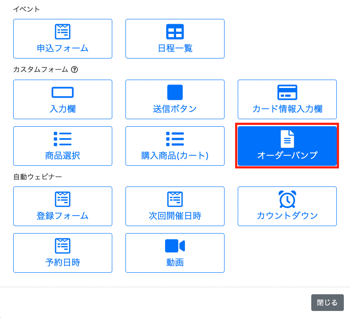The image size is (350, 318).
Task: Click the カード情報入力欄 label text
Action: tap(287, 109)
